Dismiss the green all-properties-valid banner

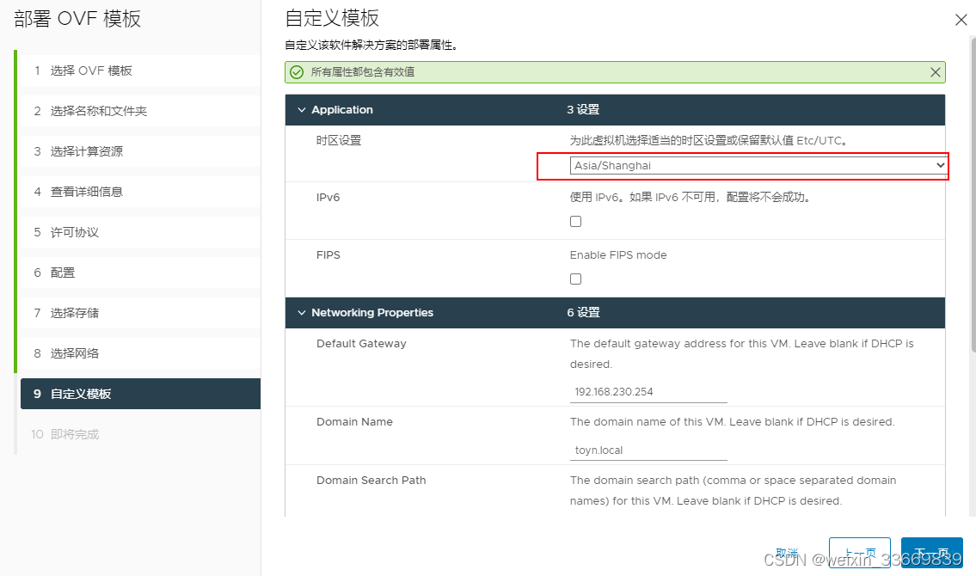[x=935, y=72]
